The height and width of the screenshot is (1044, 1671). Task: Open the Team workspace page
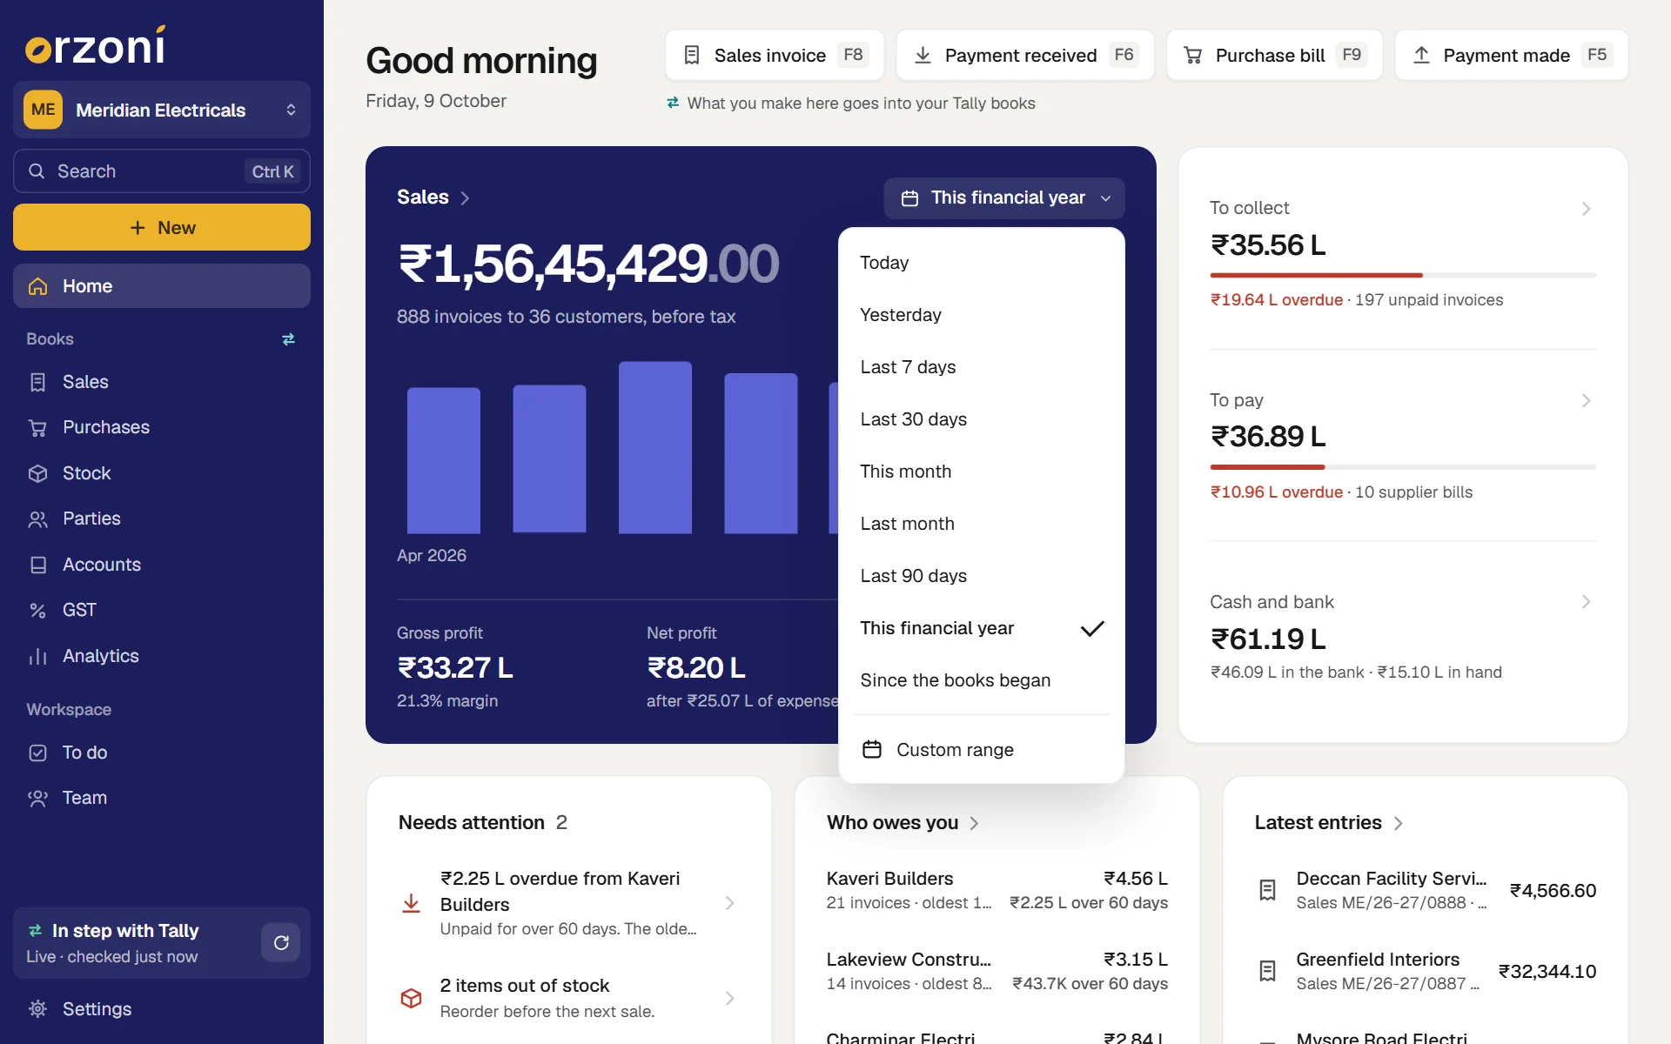tap(162, 798)
